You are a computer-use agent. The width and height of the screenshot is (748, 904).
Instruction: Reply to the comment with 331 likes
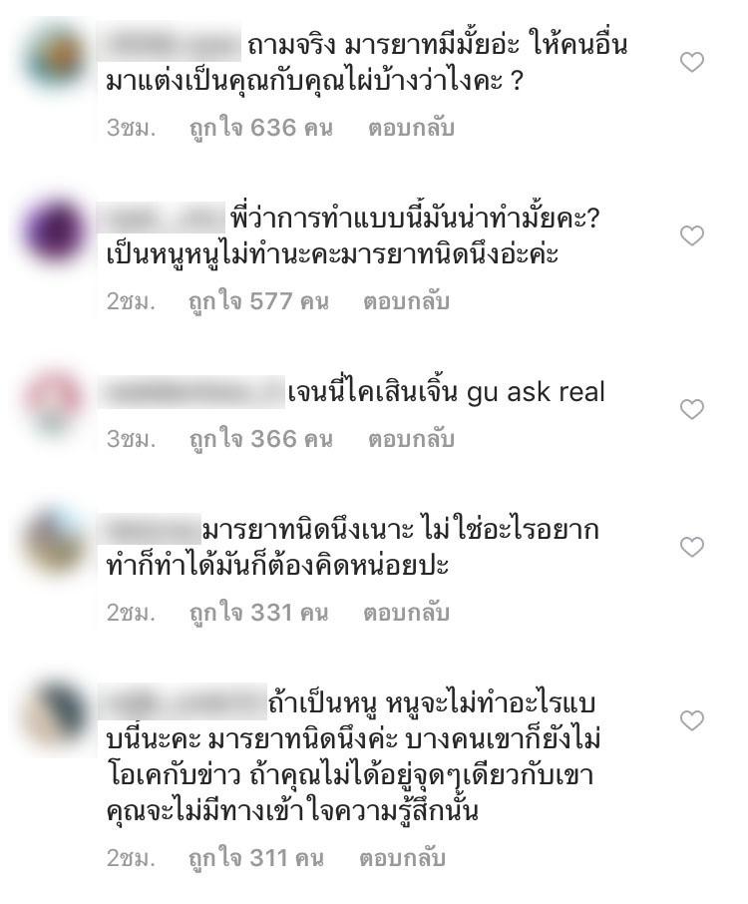pos(406,613)
